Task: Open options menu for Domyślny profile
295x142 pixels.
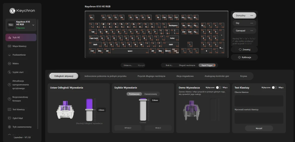Action: point(252,15)
